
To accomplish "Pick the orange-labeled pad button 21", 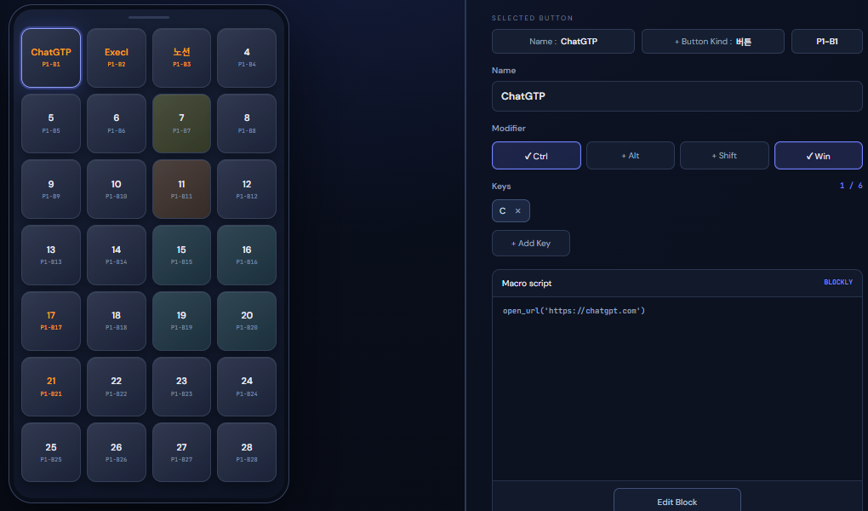I will pyautogui.click(x=51, y=387).
